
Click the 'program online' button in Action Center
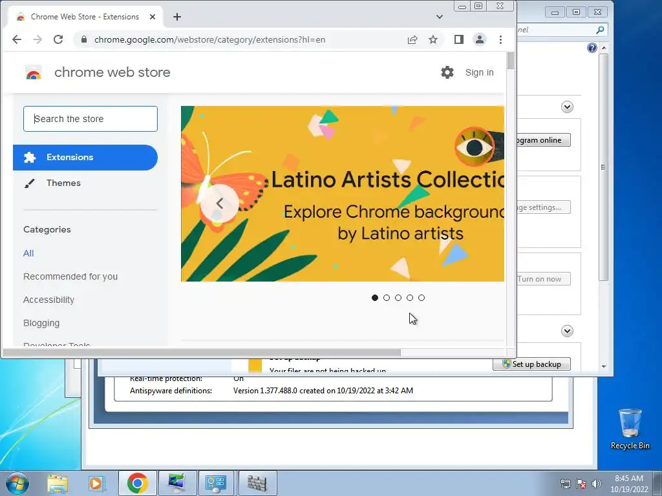(543, 140)
